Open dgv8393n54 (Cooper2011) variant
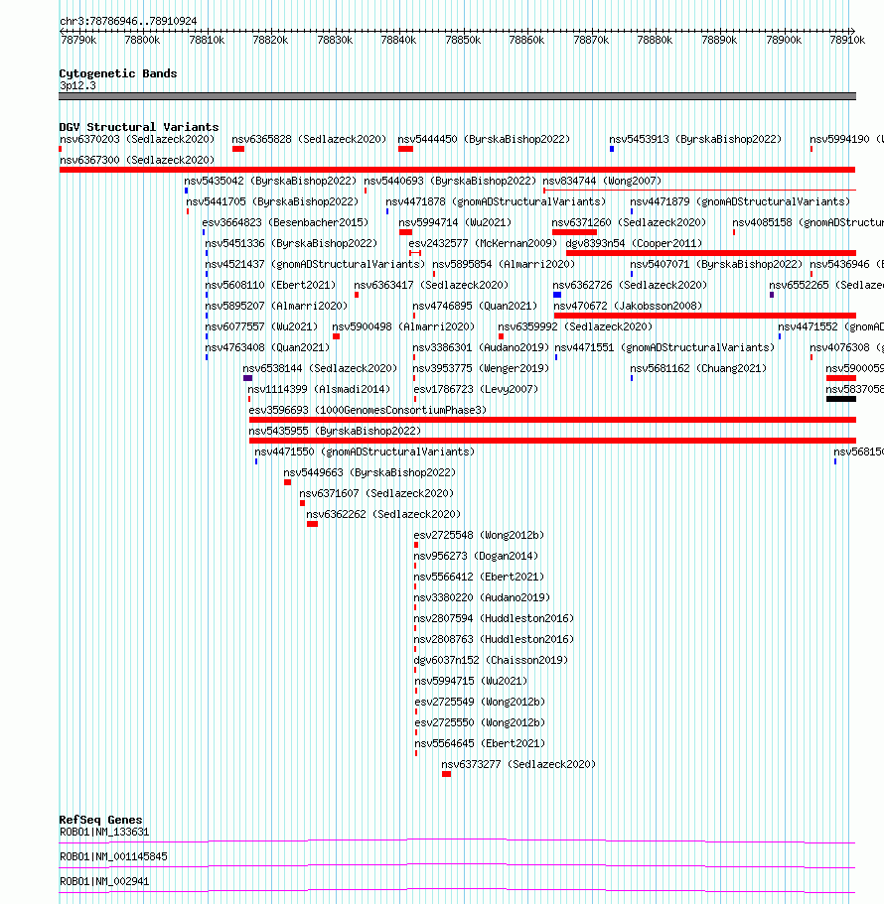This screenshot has height=904, width=884. tap(634, 243)
